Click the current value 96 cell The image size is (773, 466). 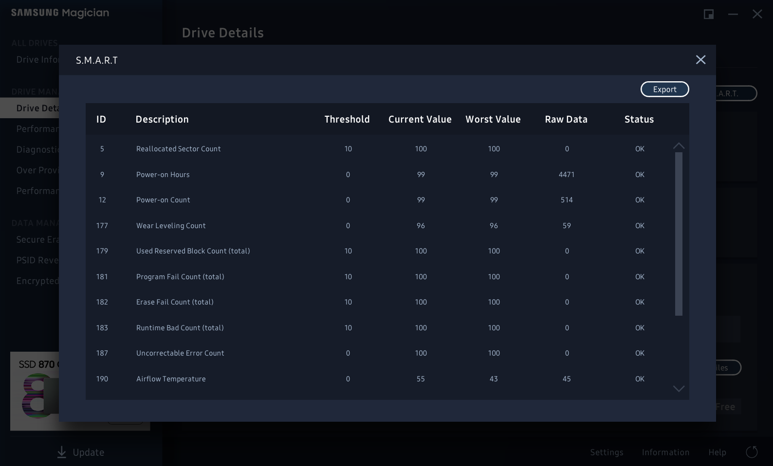pos(421,226)
